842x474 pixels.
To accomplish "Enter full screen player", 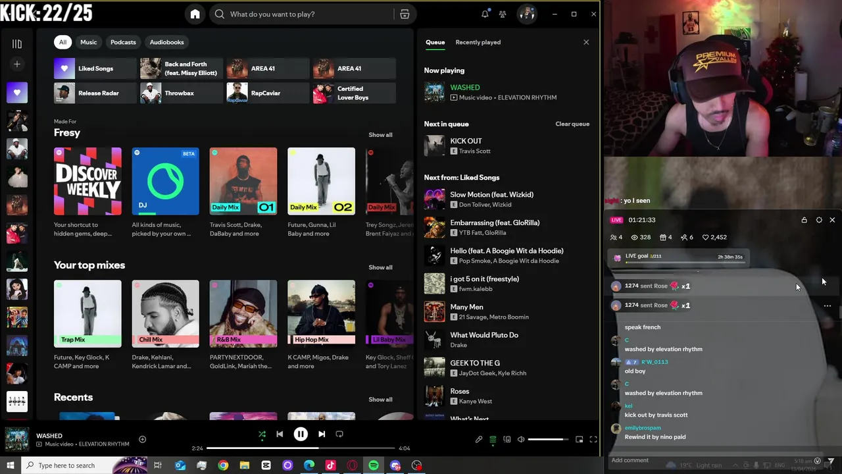I will click(x=593, y=439).
